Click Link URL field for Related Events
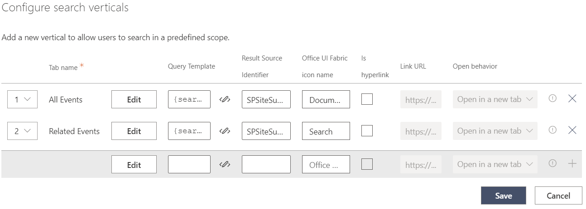 [x=421, y=131]
